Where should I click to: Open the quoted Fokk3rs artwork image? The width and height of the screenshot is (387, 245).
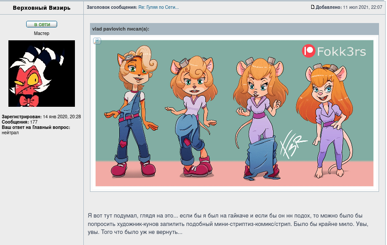tap(234, 113)
